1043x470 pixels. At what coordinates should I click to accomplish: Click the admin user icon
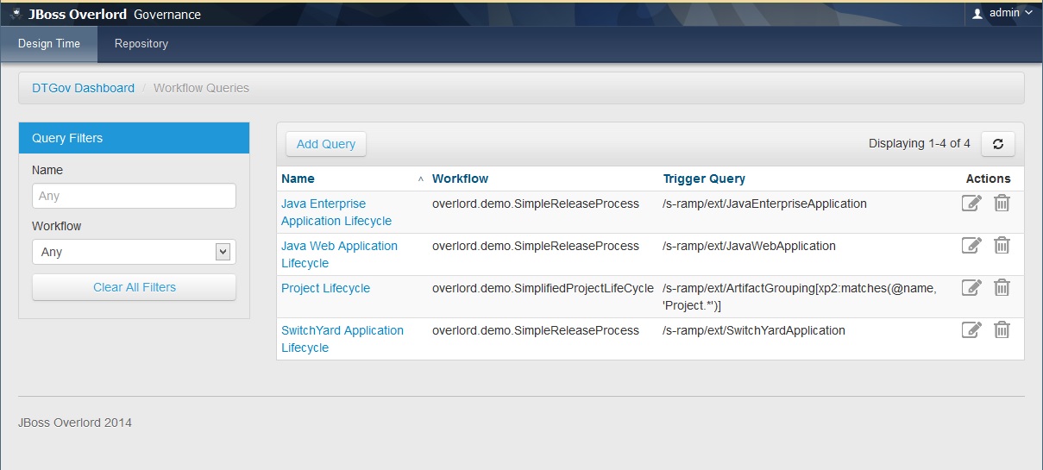pyautogui.click(x=977, y=13)
